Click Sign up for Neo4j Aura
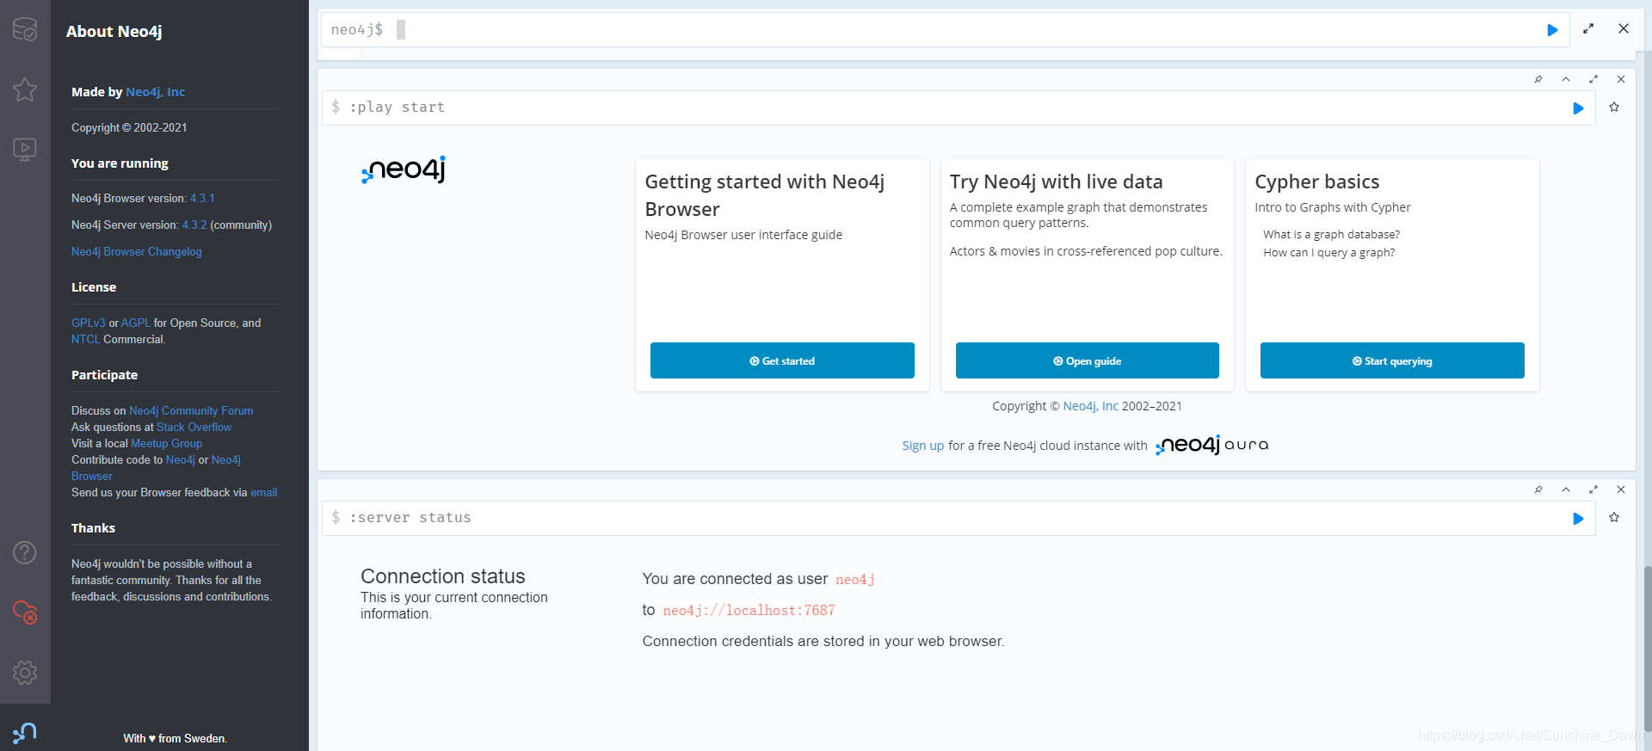The width and height of the screenshot is (1652, 751). tap(923, 446)
